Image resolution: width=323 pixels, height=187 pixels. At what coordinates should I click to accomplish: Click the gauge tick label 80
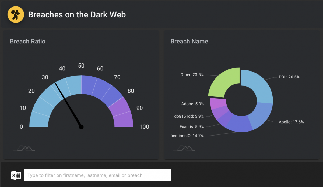tap(131, 91)
